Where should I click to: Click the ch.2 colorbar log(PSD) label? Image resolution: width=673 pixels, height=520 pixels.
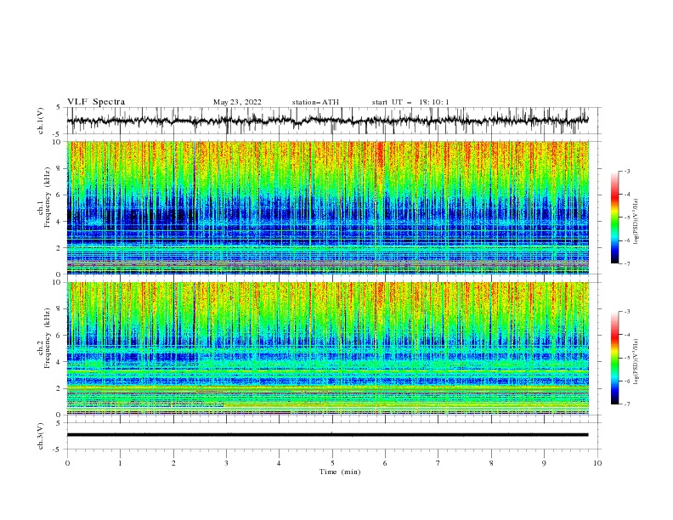pyautogui.click(x=636, y=362)
